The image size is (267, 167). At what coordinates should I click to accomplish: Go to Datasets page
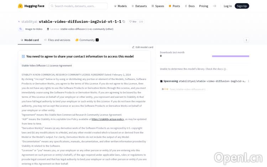(139, 6)
